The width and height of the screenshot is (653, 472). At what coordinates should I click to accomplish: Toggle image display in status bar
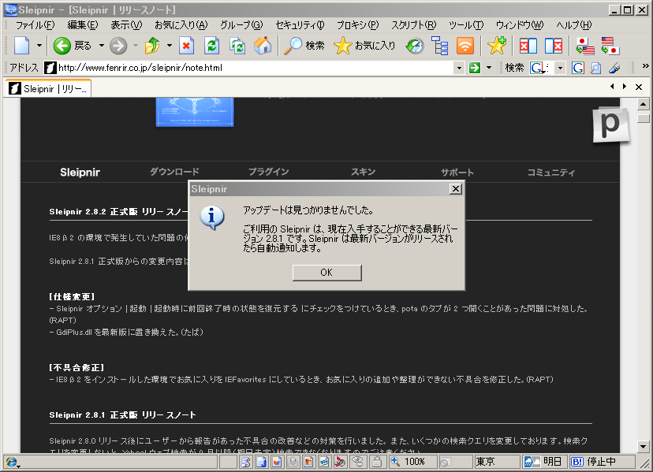tap(308, 462)
